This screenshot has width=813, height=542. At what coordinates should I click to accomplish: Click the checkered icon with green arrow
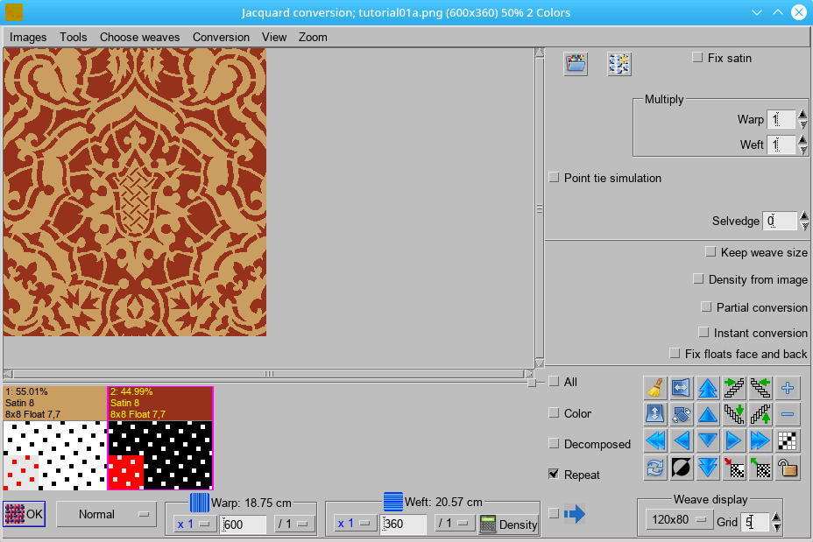pyautogui.click(x=760, y=468)
